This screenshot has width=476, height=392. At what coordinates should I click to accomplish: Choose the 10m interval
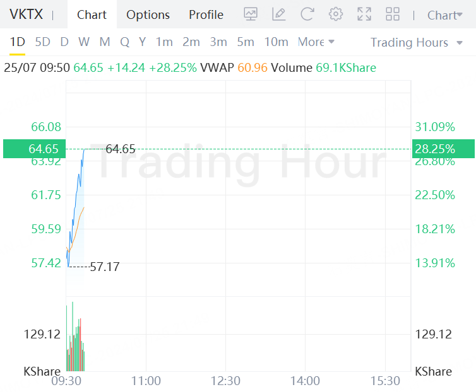(276, 42)
